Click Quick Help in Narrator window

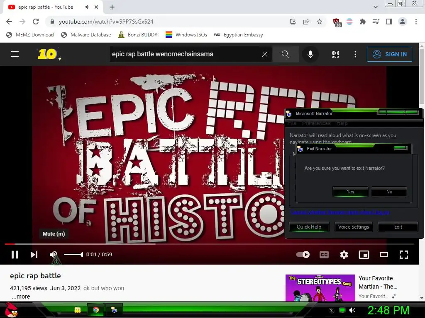click(x=309, y=227)
